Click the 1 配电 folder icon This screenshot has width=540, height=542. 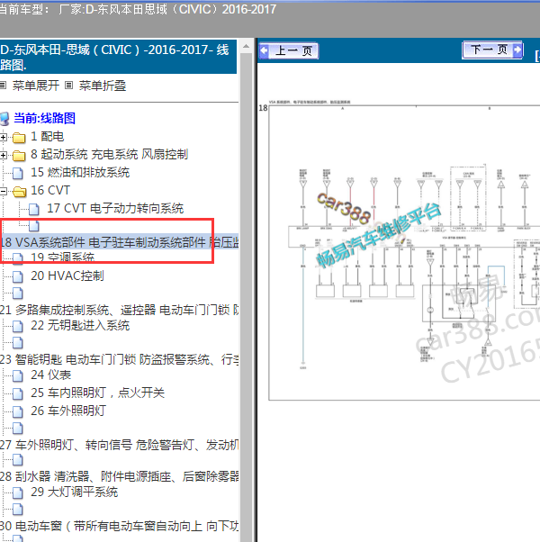tap(19, 138)
